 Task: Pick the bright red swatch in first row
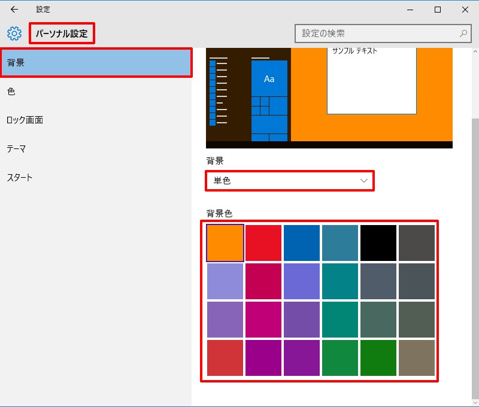pyautogui.click(x=263, y=243)
